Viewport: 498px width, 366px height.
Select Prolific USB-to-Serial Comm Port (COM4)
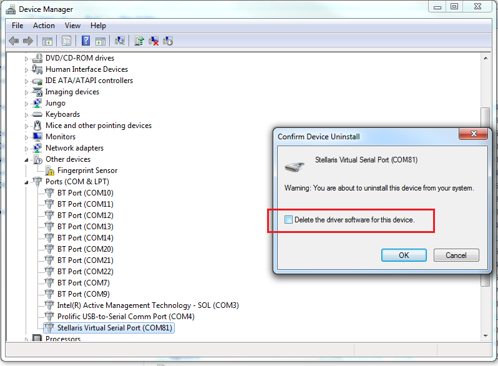pos(126,317)
